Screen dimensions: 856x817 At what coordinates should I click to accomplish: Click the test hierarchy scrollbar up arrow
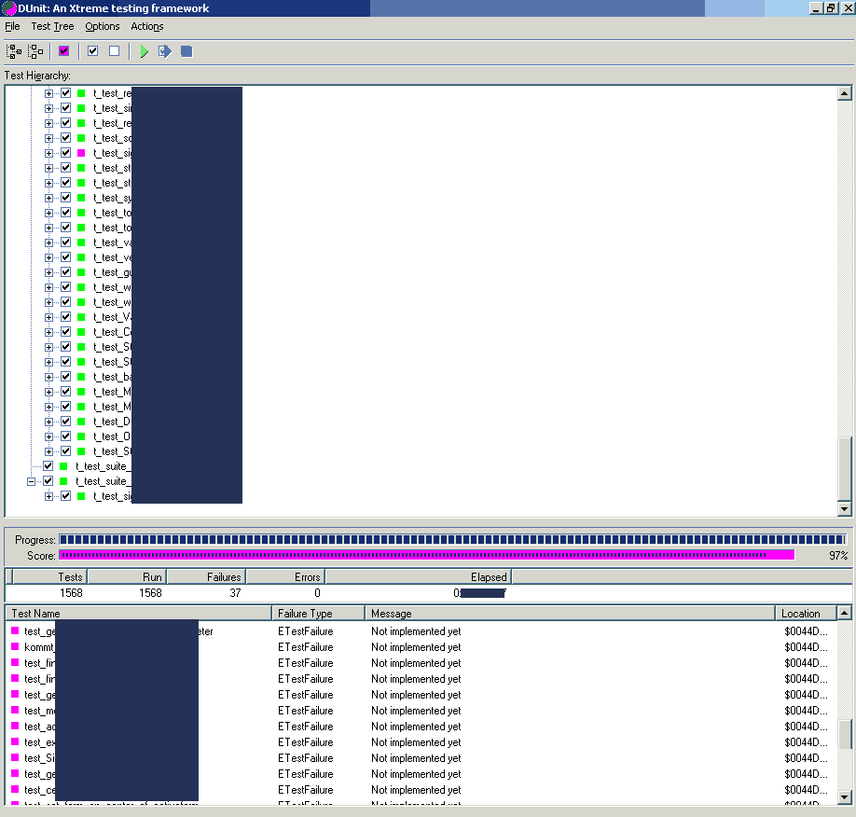(x=844, y=93)
